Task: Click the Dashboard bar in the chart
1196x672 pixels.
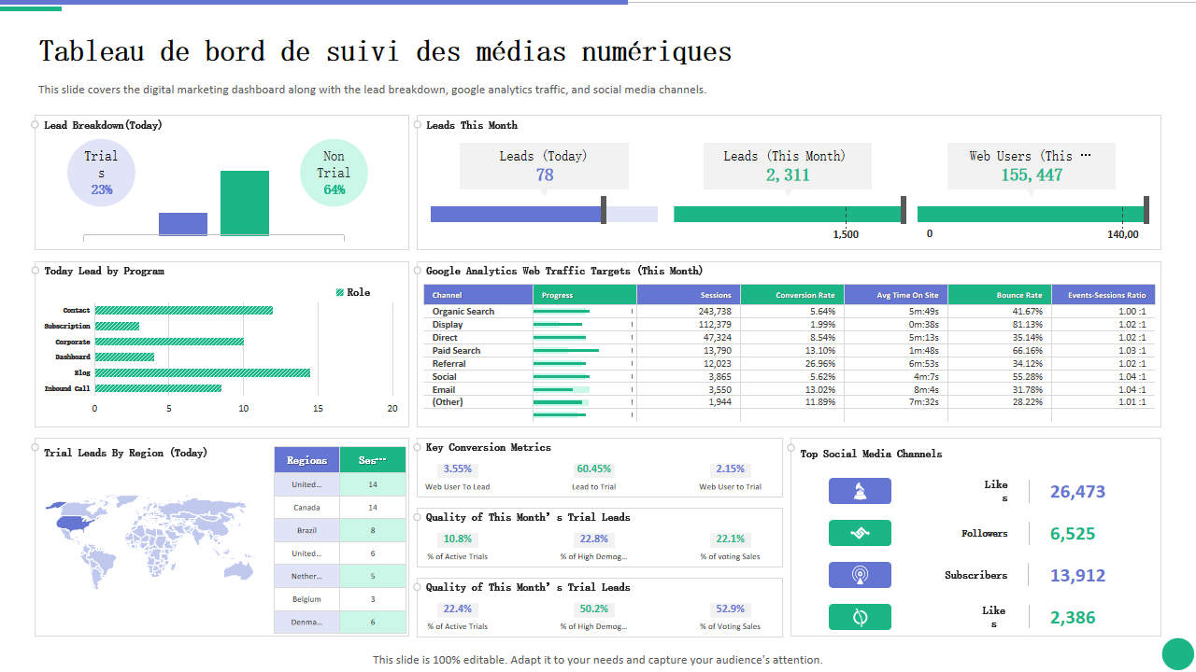Action: tap(124, 357)
